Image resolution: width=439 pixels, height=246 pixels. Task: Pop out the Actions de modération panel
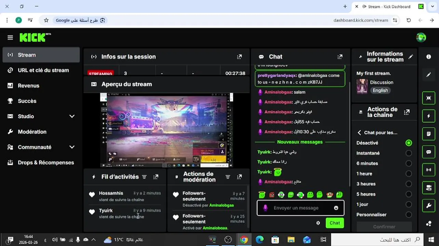click(x=239, y=177)
